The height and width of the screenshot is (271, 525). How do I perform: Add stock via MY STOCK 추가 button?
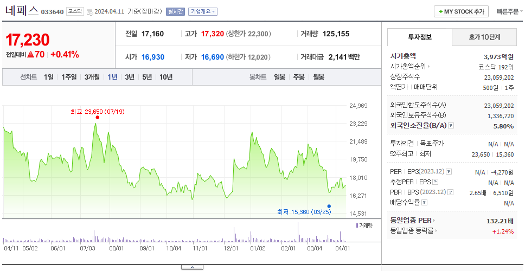tap(462, 11)
